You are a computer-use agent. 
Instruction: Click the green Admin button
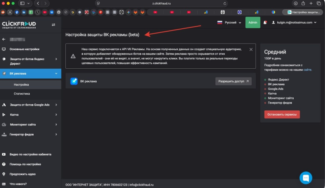(253, 23)
